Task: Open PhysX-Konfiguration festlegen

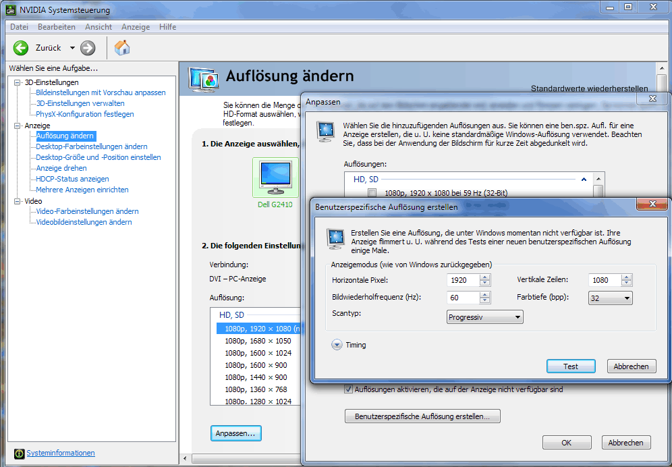Action: point(85,114)
